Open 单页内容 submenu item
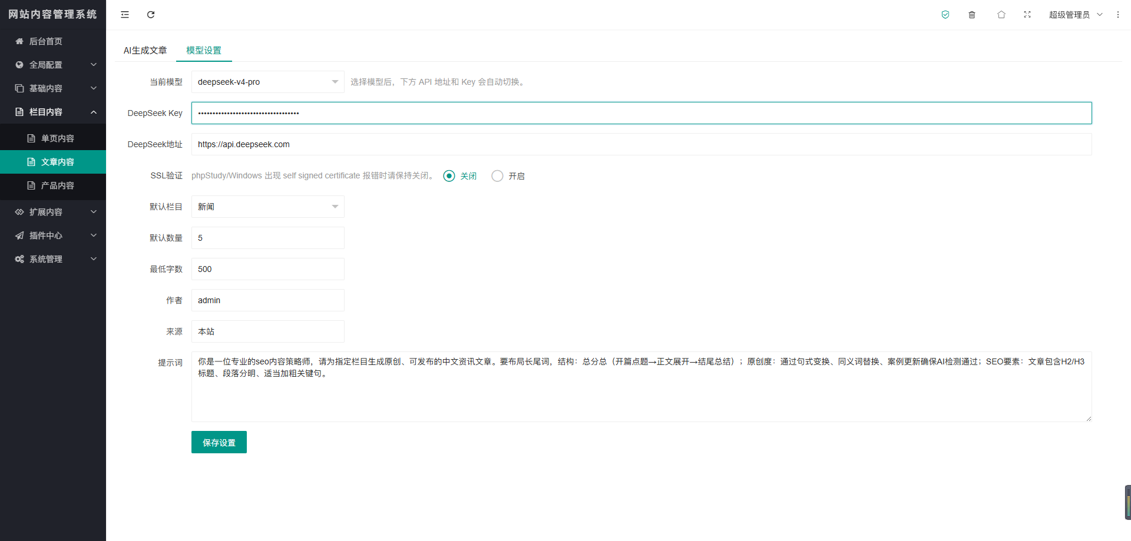The image size is (1131, 541). (53, 138)
